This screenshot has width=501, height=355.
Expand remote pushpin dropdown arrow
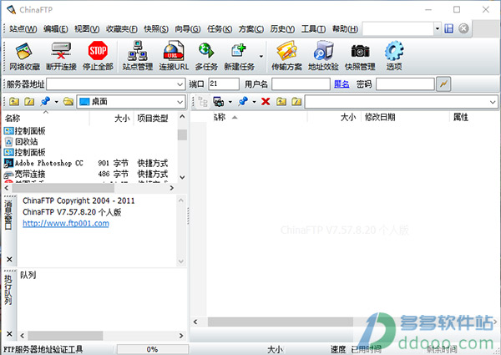(x=254, y=102)
